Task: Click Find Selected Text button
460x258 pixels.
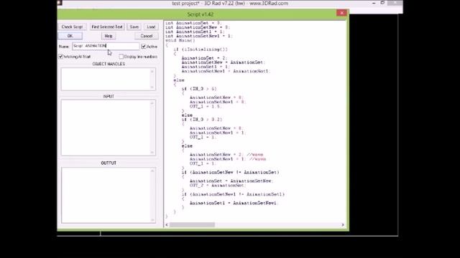Action: 107,27
